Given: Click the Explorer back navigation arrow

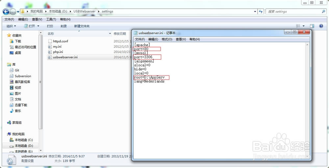Looking at the screenshot, I should [x=6, y=12].
